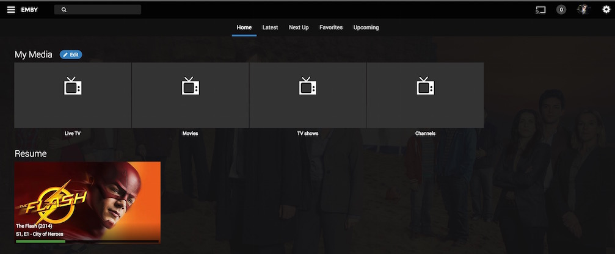Switch to the Favorites tab
The height and width of the screenshot is (254, 615).
(331, 27)
